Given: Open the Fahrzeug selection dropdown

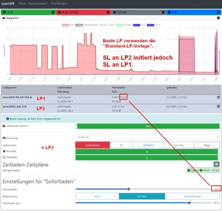Looking at the screenshot, I should (148, 137).
